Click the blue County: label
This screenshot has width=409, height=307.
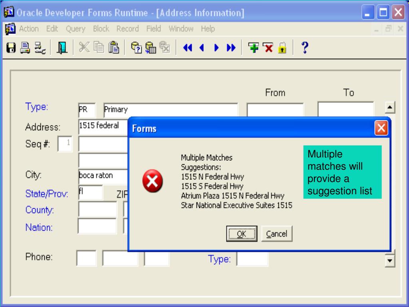tap(40, 210)
